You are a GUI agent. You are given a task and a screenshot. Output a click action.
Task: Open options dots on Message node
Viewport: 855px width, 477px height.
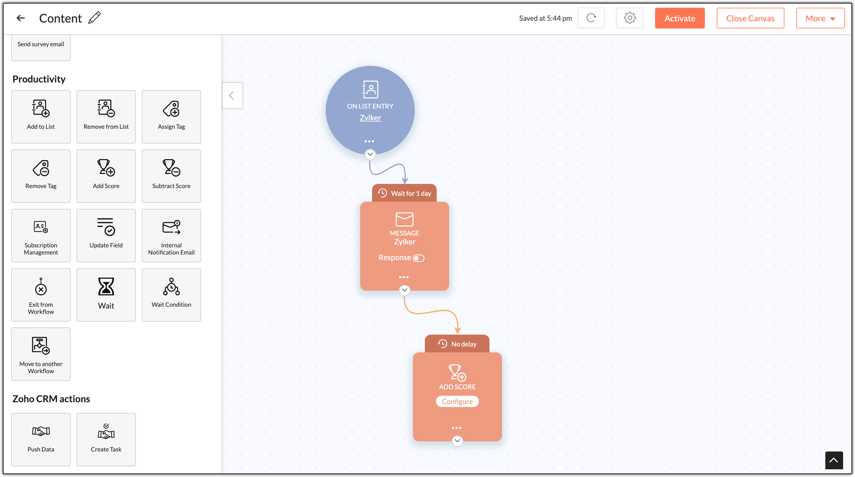pos(403,277)
